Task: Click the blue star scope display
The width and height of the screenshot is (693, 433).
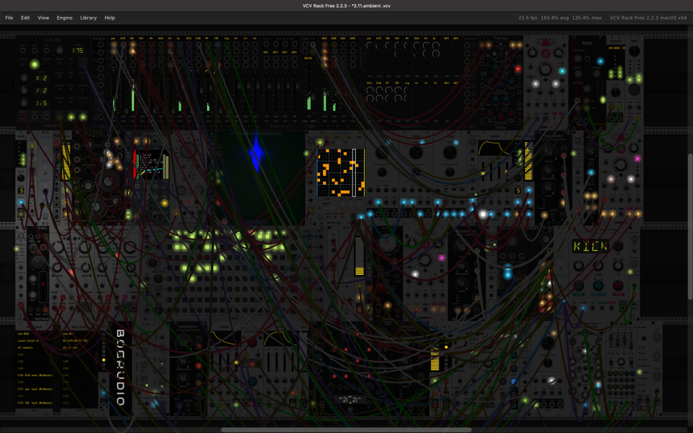Action: pyautogui.click(x=260, y=177)
